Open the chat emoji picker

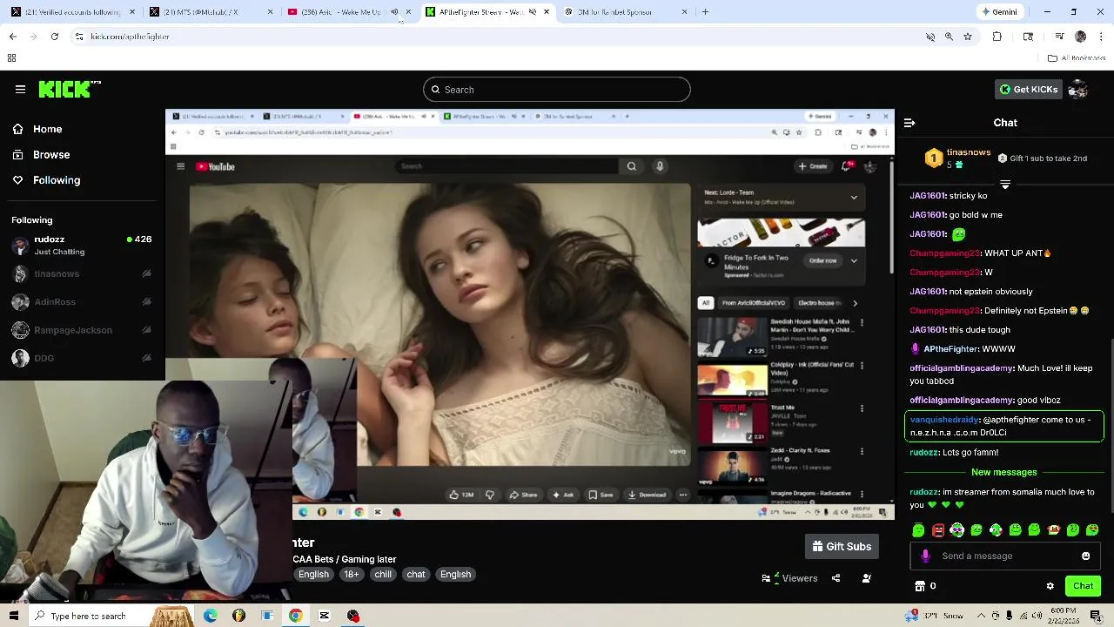pyautogui.click(x=1085, y=556)
